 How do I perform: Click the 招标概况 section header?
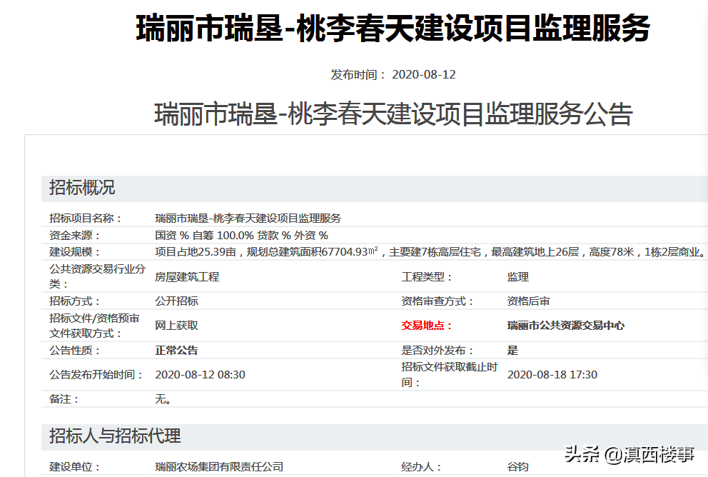(82, 189)
